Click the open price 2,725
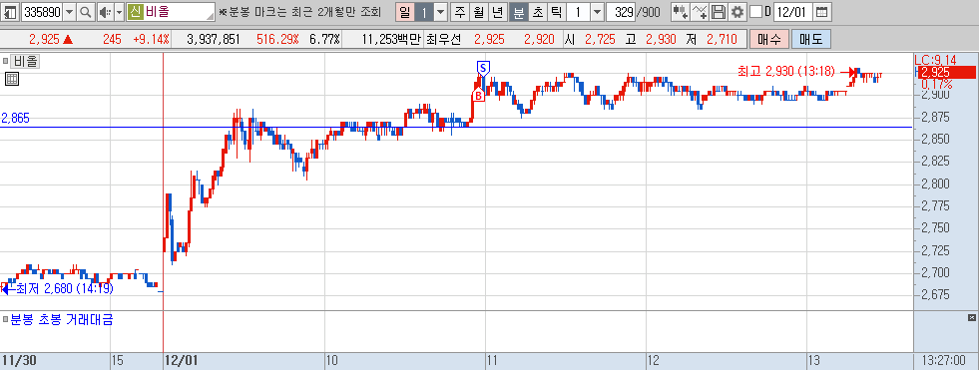The width and height of the screenshot is (979, 370). coord(601,39)
